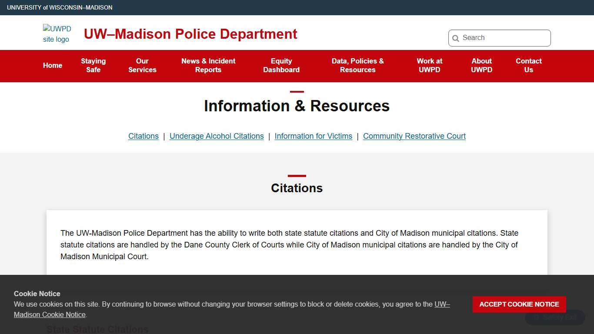
Task: Open the Data, Policies & Resources menu
Action: 357,66
